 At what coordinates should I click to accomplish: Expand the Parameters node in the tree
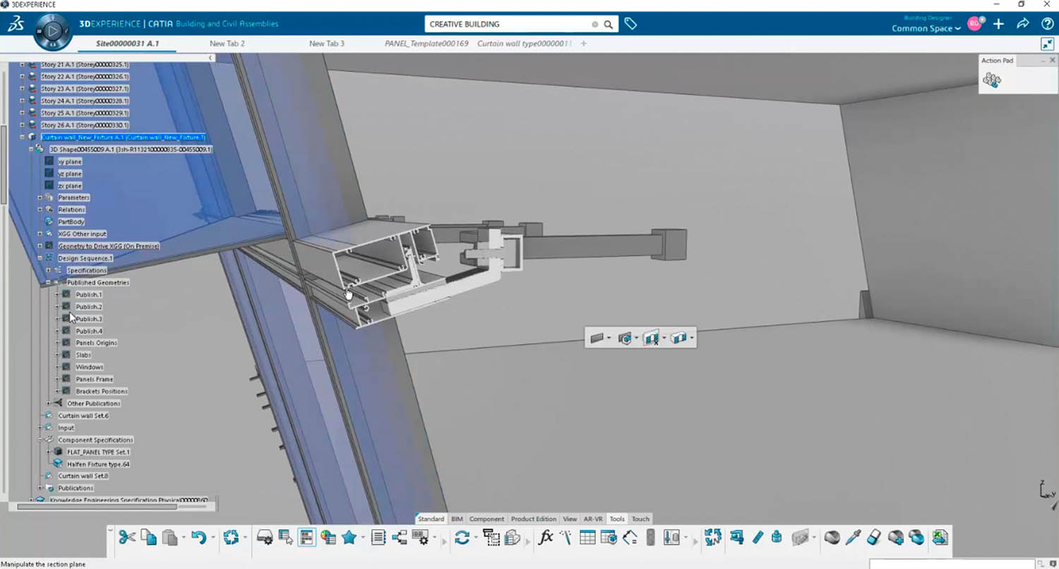coord(40,197)
